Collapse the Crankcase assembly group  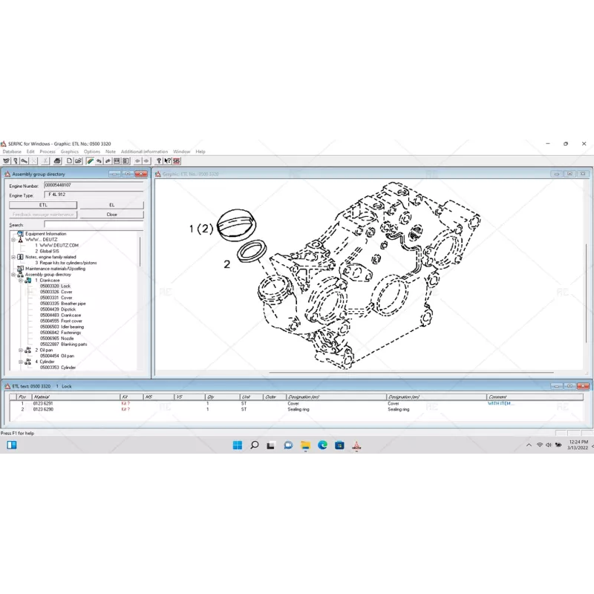[20, 281]
